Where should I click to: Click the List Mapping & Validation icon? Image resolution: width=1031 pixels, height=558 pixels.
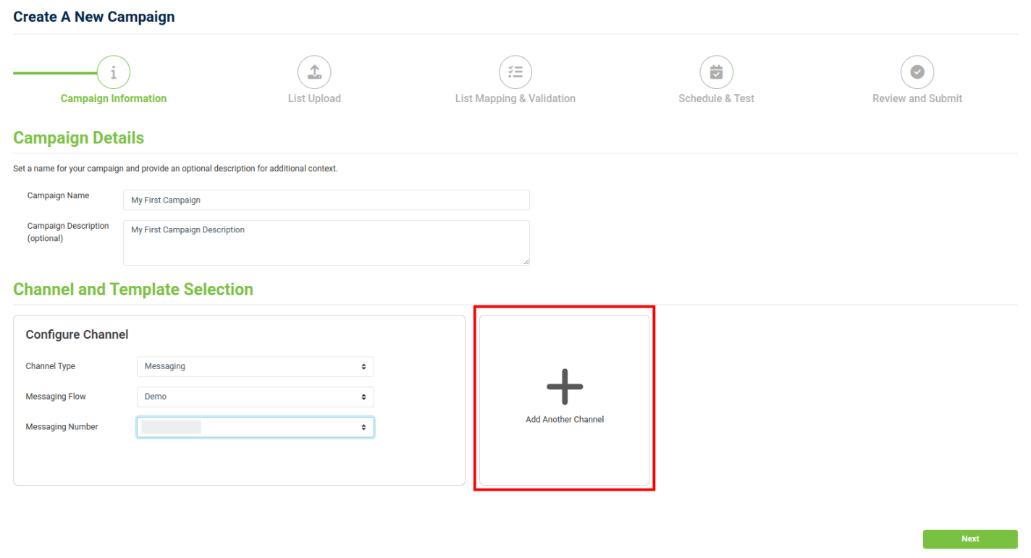pyautogui.click(x=515, y=72)
